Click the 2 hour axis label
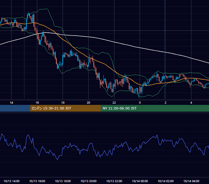This screenshot has height=184, width=209. click(166, 103)
